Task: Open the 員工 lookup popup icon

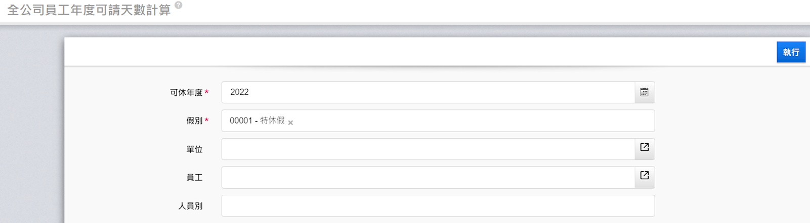Action: (x=645, y=176)
